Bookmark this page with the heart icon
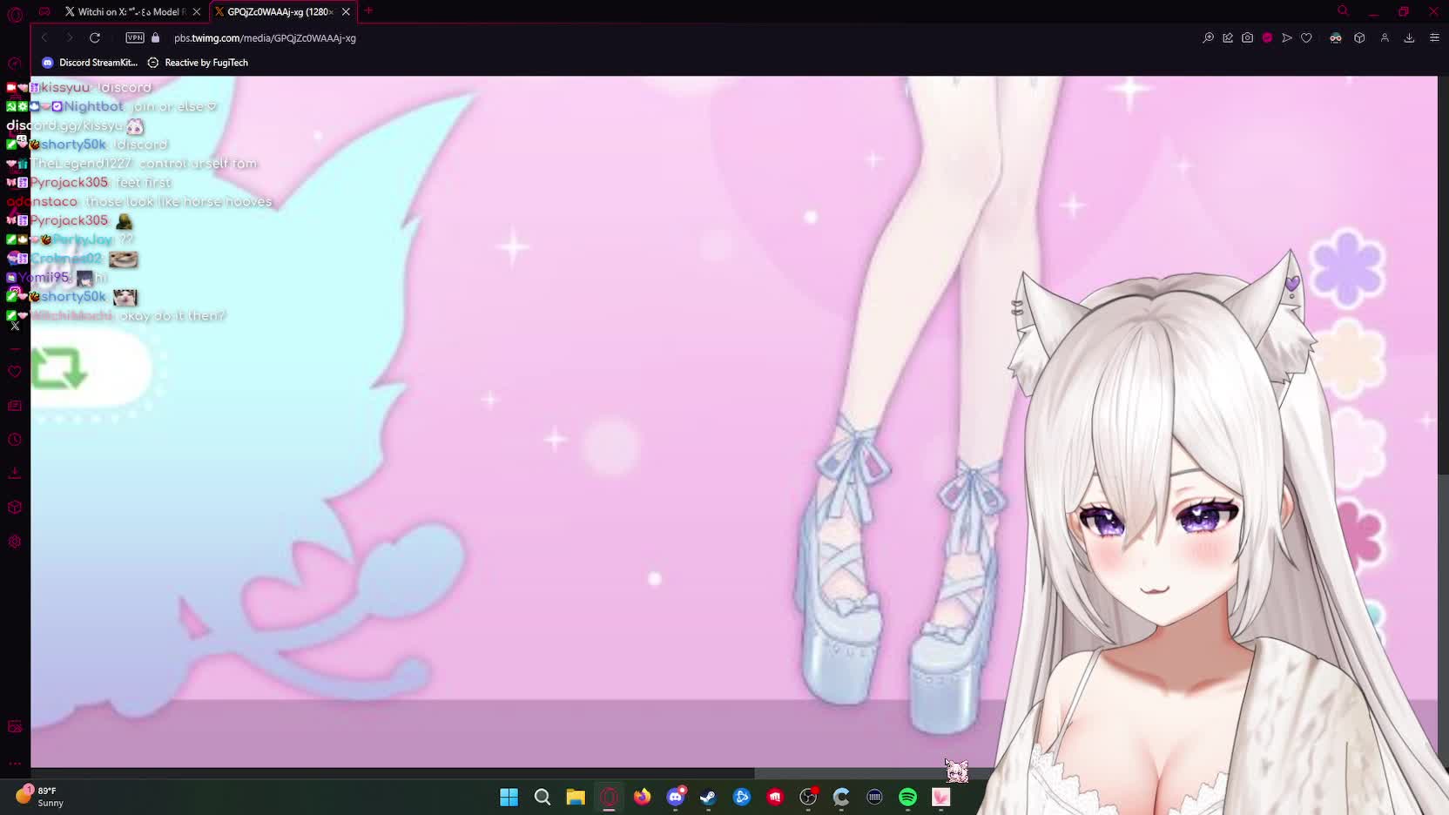Screen dimensions: 1449x815 (1306, 37)
